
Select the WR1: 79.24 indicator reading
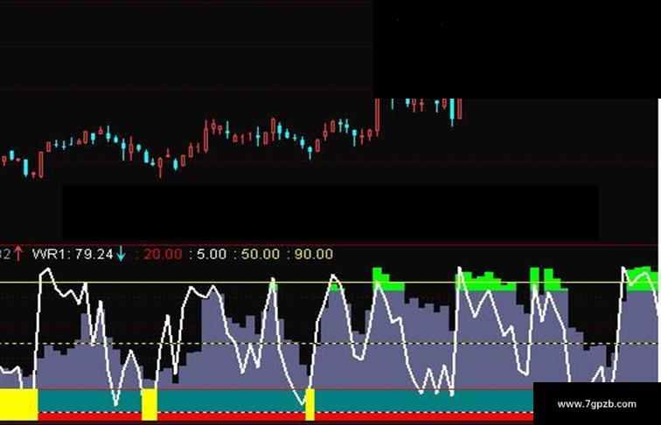pos(73,254)
